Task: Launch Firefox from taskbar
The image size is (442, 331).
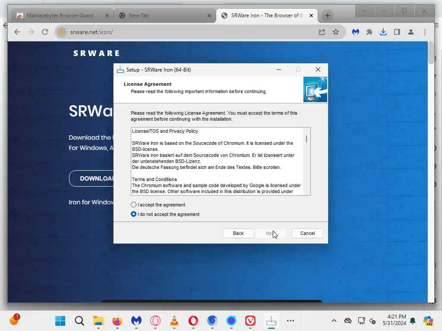Action: (117, 321)
